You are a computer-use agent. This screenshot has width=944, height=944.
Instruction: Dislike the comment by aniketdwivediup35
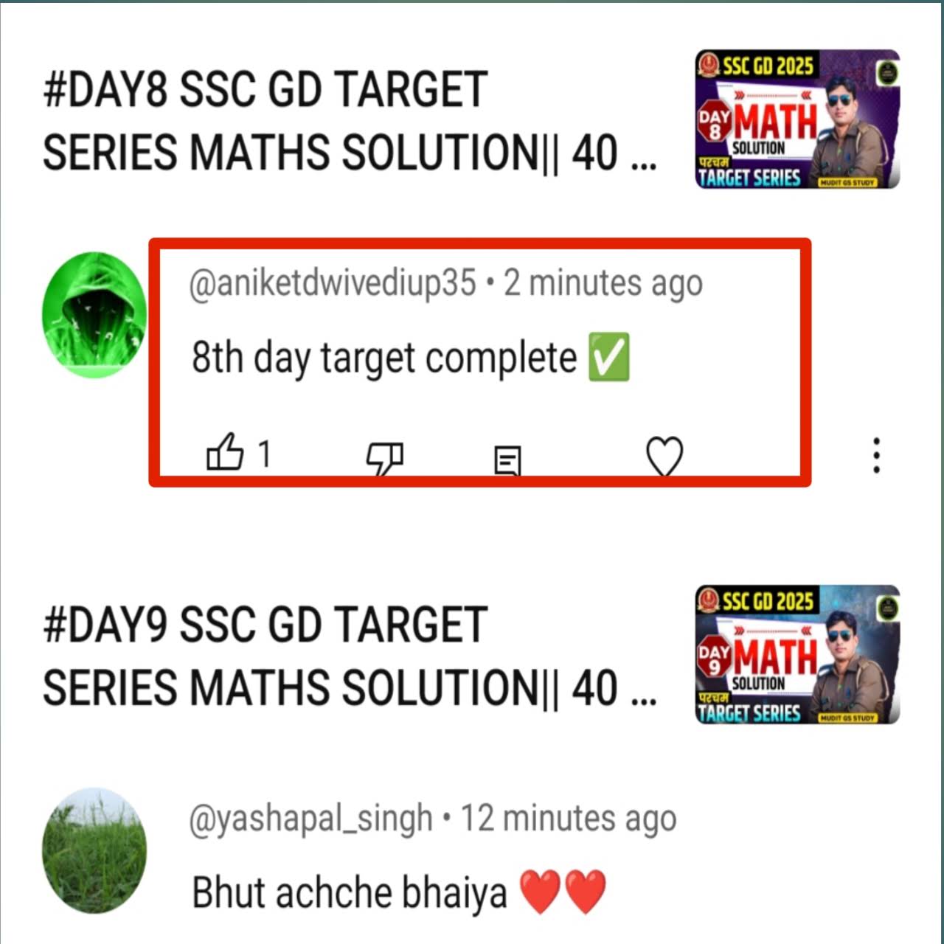tap(385, 458)
